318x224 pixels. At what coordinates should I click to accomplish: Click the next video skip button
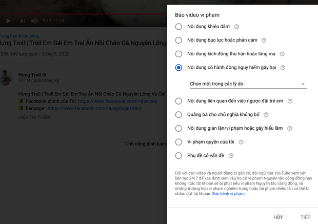pos(22,21)
